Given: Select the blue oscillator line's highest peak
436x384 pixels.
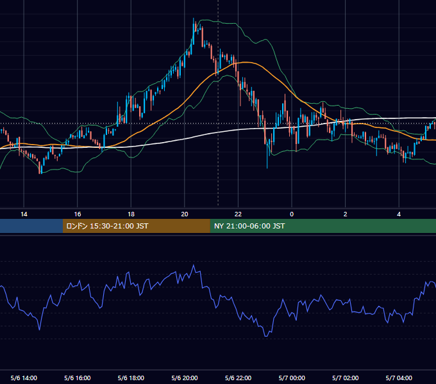Looking at the screenshot, I should (x=194, y=266).
